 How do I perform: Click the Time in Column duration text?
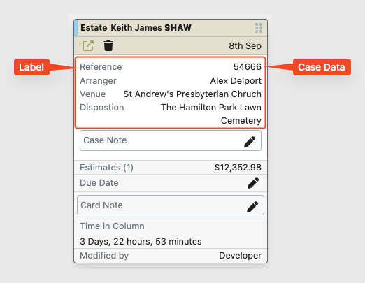click(141, 242)
